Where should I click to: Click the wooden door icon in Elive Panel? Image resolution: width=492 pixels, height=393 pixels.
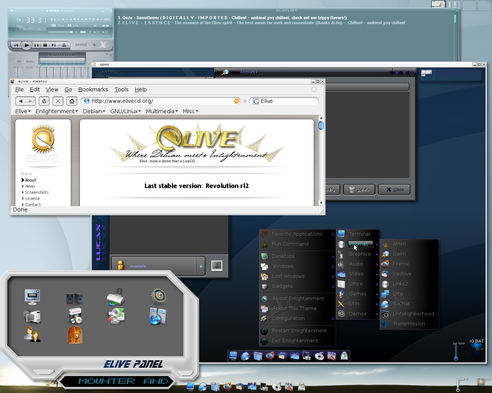point(75,335)
